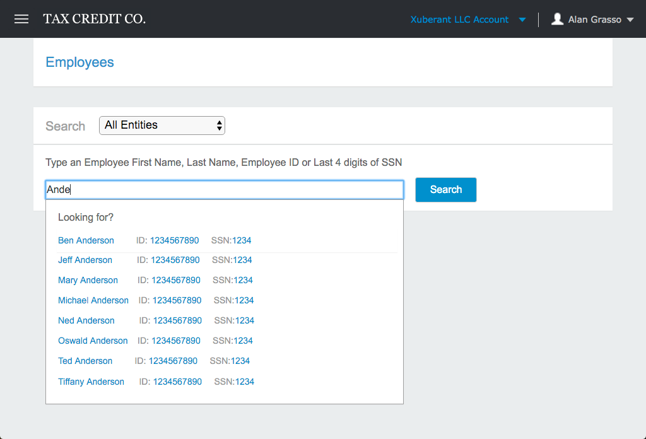The image size is (646, 439).
Task: Open the Xuberant LLC Account switcher
Action: (468, 20)
